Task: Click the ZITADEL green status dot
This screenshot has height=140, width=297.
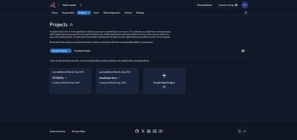Action: pos(66,78)
